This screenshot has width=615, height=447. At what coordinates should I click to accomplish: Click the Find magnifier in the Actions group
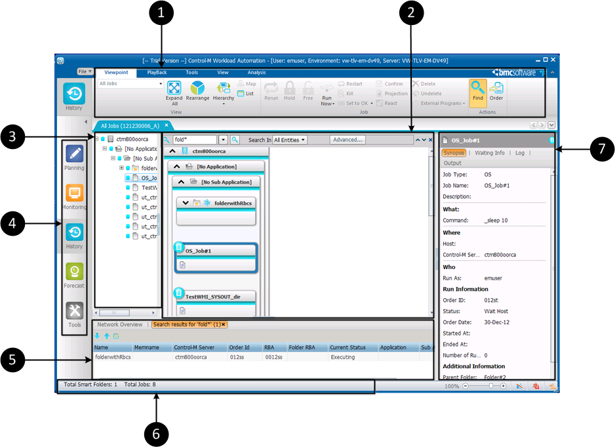tap(478, 89)
